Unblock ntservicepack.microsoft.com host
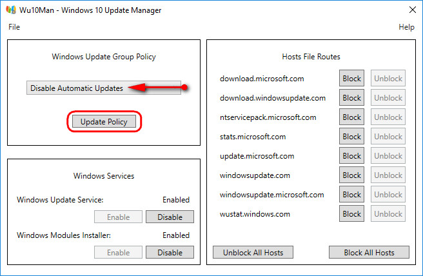This screenshot has height=276, width=423. tap(388, 117)
